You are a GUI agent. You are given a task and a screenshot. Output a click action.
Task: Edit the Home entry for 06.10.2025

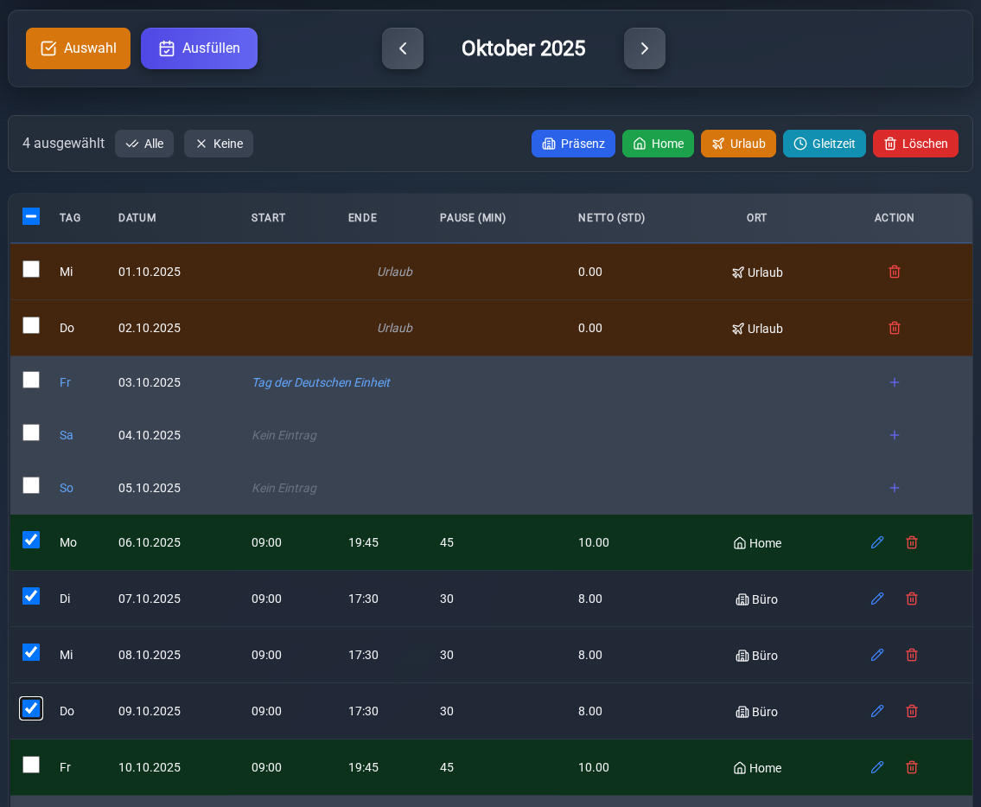coord(877,542)
